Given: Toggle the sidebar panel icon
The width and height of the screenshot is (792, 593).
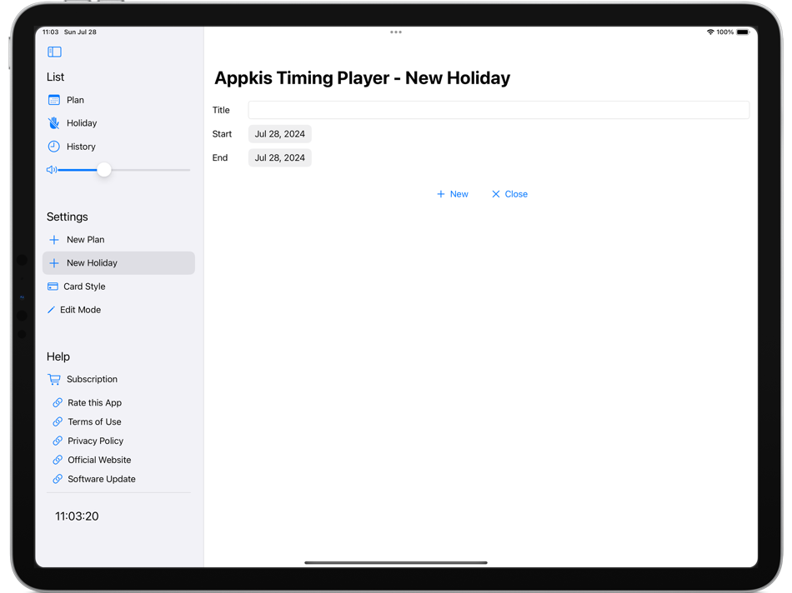Looking at the screenshot, I should point(54,52).
